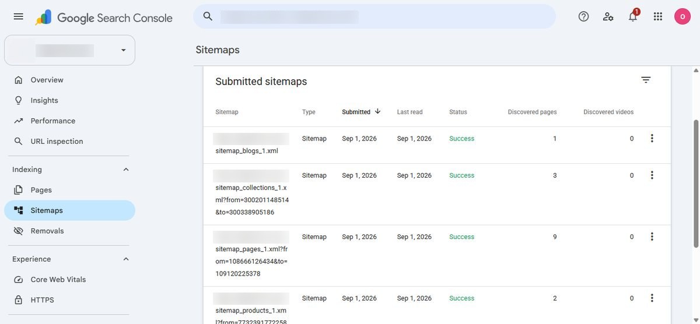Click Success status of sitemap_pages_1 row
The width and height of the screenshot is (700, 324).
[461, 237]
